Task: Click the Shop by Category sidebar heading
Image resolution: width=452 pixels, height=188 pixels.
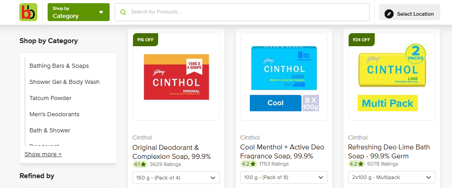Action: [x=49, y=40]
